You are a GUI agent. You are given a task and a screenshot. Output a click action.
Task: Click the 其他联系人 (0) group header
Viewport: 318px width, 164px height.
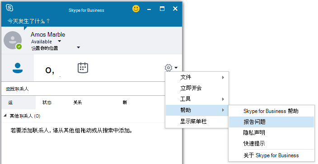pos(25,116)
